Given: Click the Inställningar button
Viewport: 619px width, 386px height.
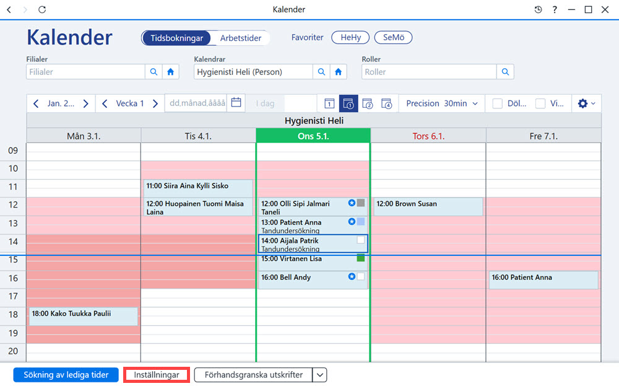Looking at the screenshot, I should click(x=157, y=375).
